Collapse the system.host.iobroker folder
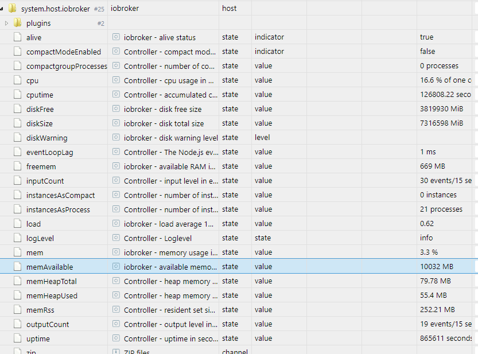 pyautogui.click(x=2, y=9)
